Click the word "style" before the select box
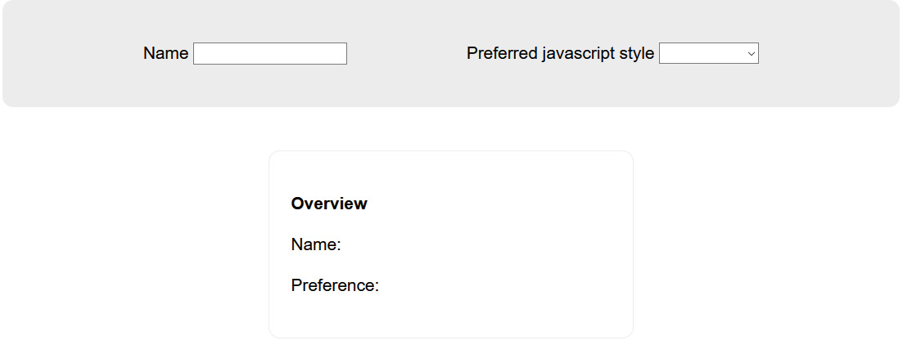This screenshot has height=345, width=903. [x=636, y=53]
